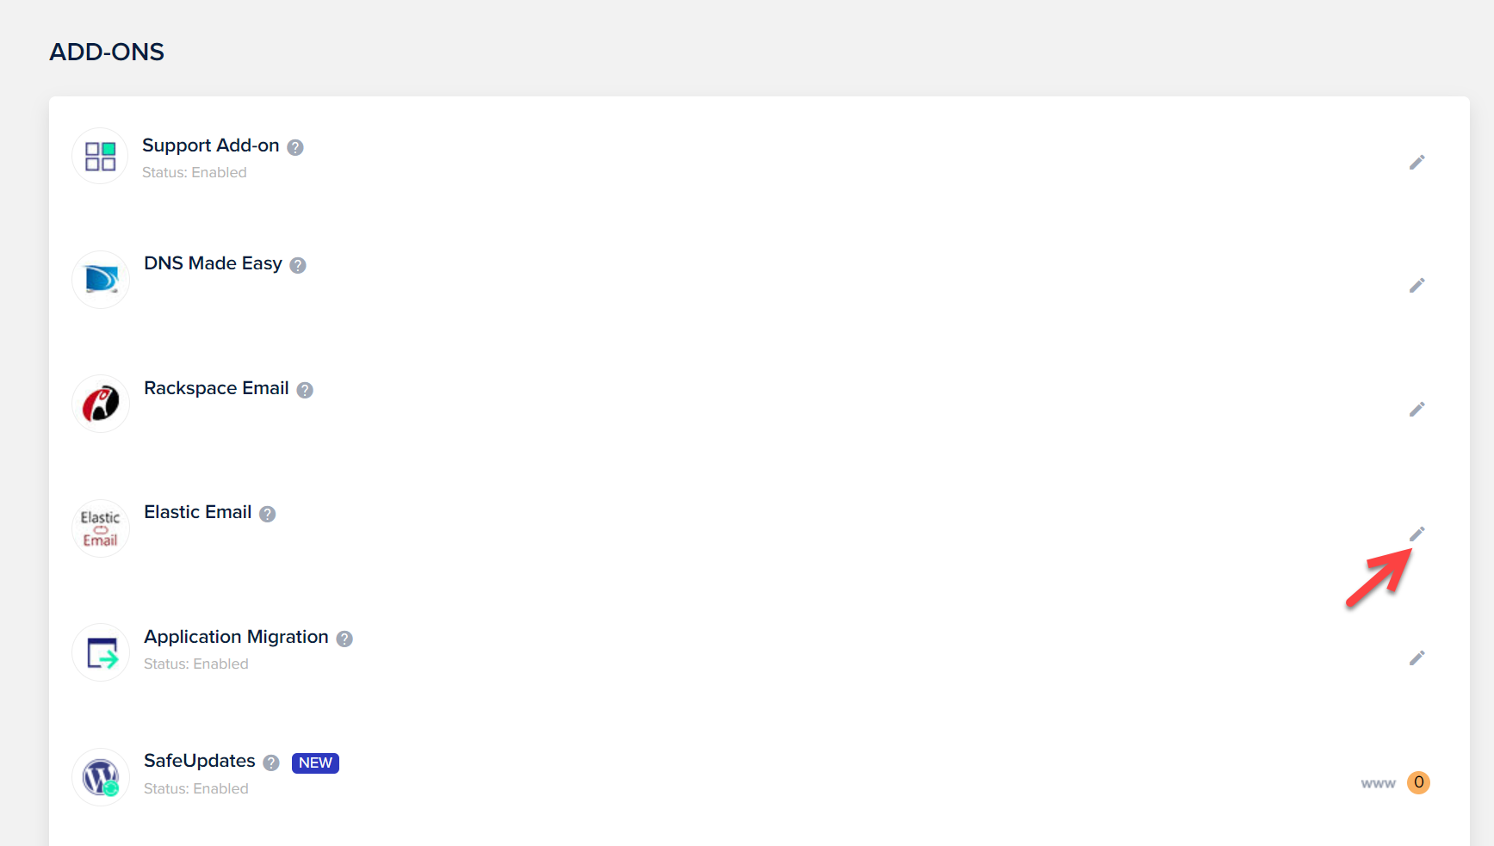This screenshot has height=846, width=1494.
Task: Click the Application Migration icon
Action: point(100,651)
